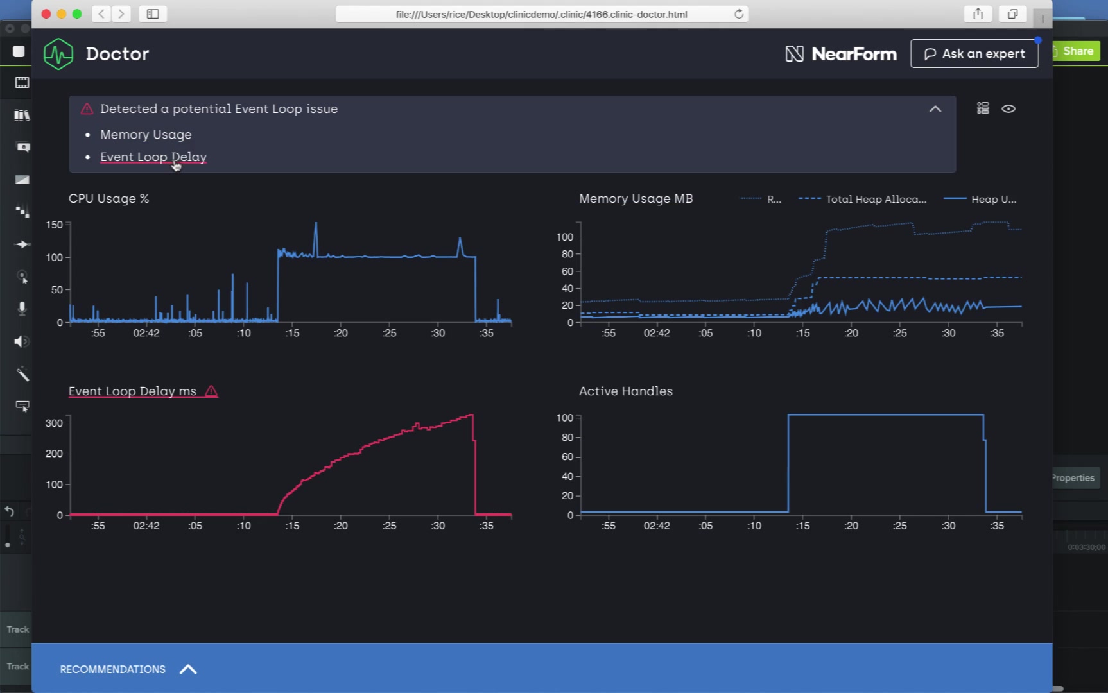This screenshot has height=693, width=1108.
Task: Open the Ask an expert dialog
Action: click(x=974, y=54)
